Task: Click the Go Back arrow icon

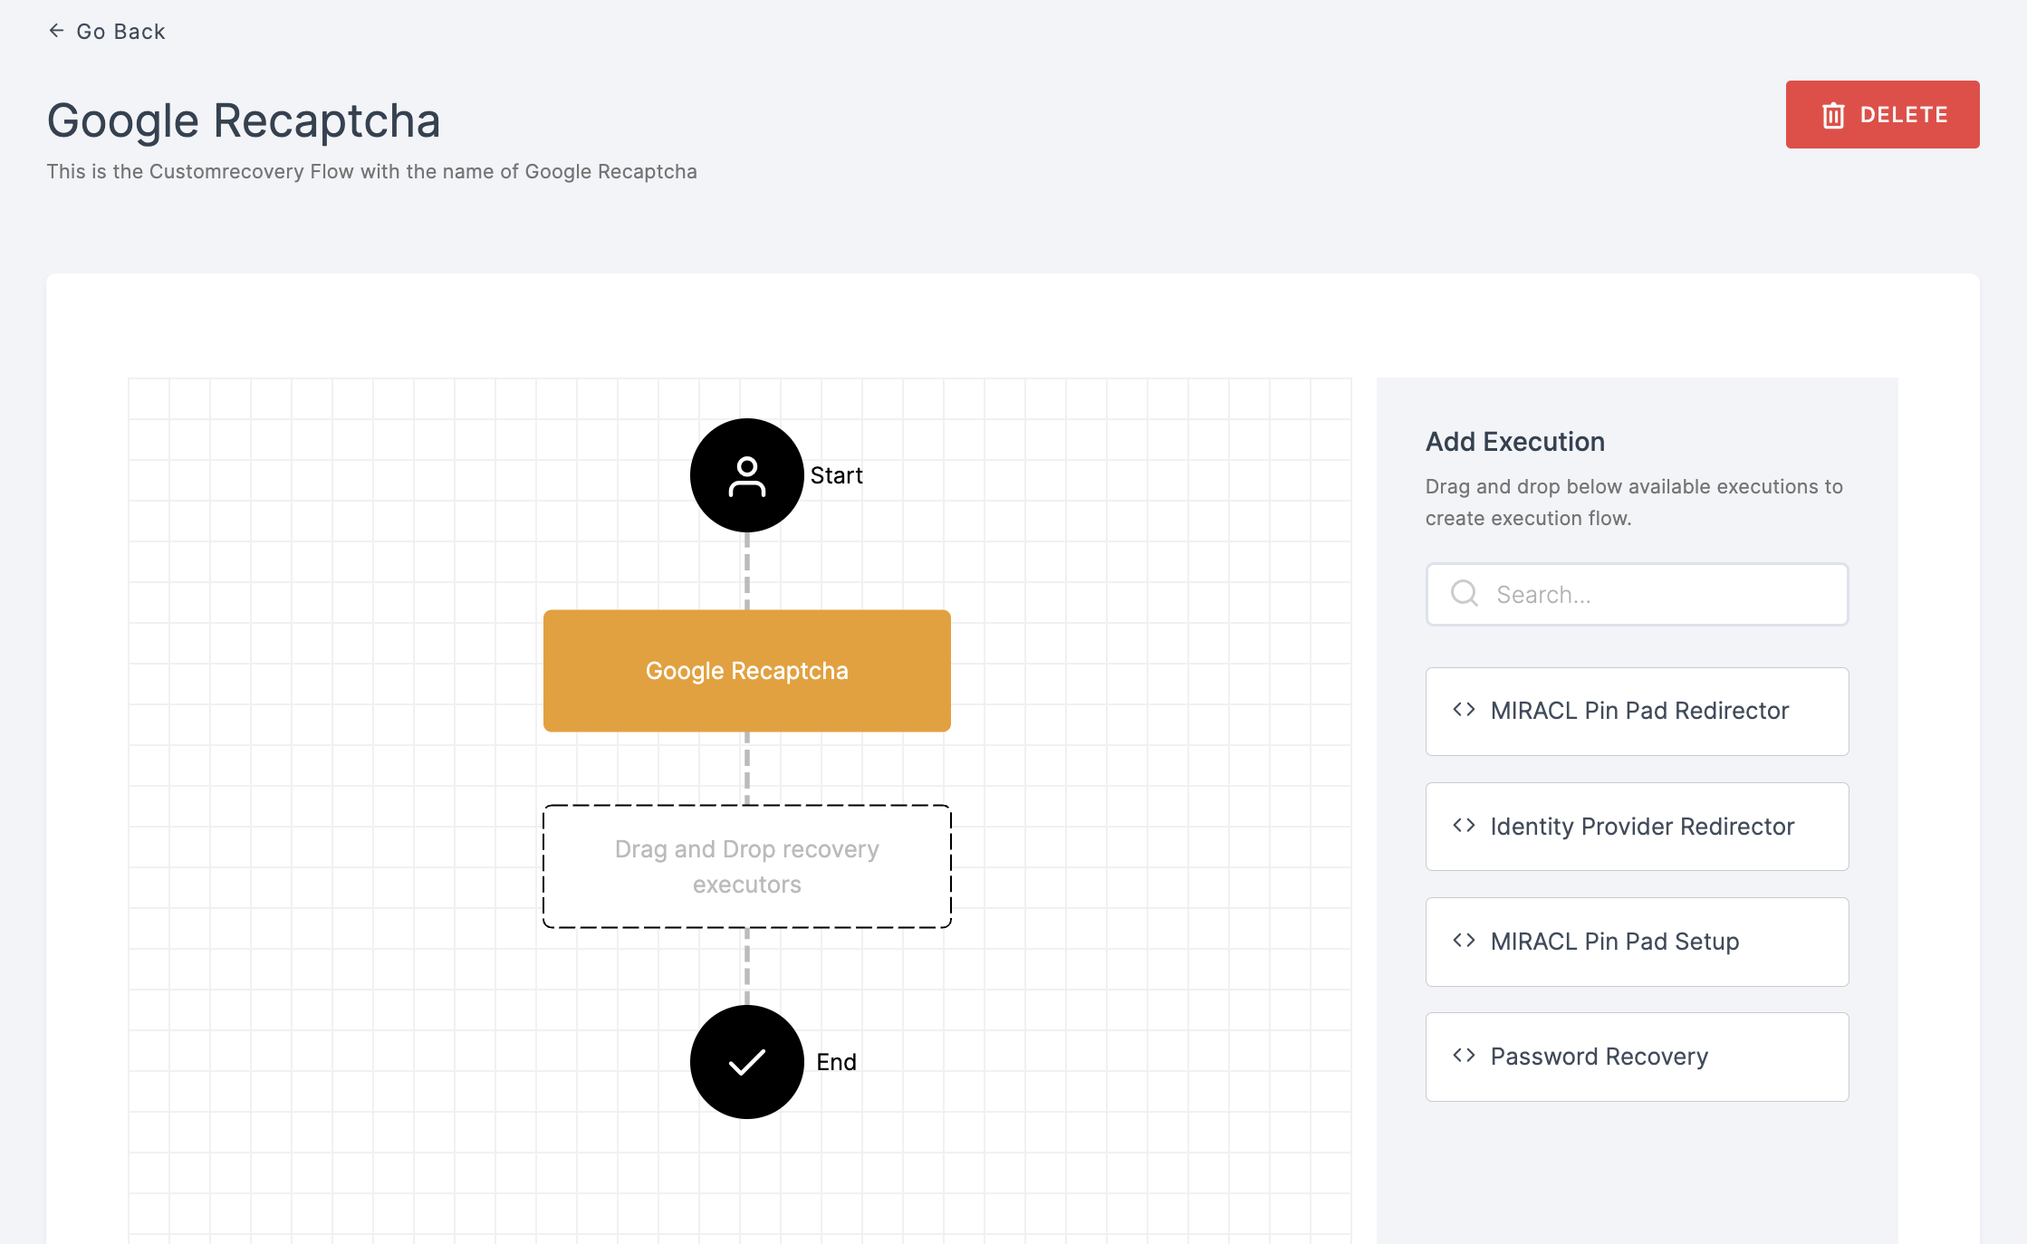Action: click(x=55, y=31)
